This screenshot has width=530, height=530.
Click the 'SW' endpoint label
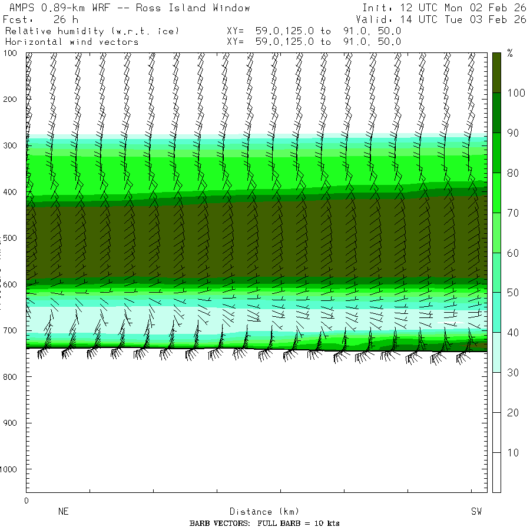click(476, 511)
